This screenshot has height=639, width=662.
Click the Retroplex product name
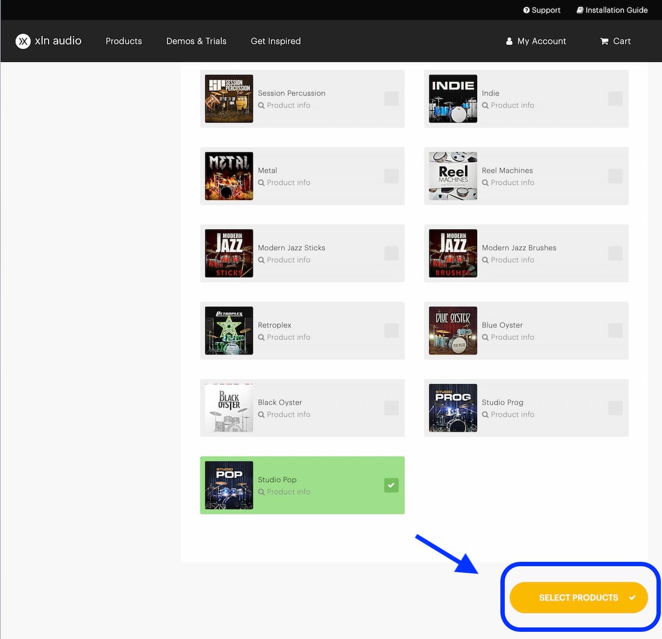pyautogui.click(x=274, y=325)
